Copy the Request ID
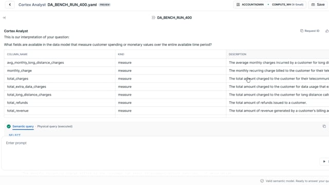Screen dimensions: 329x185 [x=309, y=31]
